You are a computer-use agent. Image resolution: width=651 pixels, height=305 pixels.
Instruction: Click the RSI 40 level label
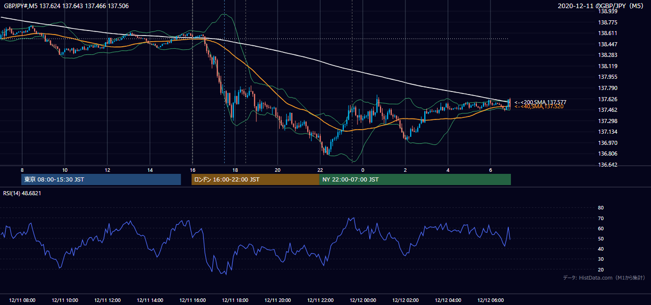601,249
